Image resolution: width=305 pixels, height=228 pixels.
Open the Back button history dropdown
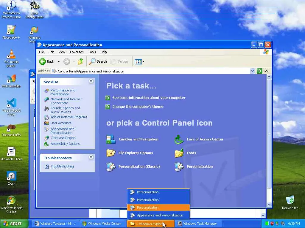point(59,62)
